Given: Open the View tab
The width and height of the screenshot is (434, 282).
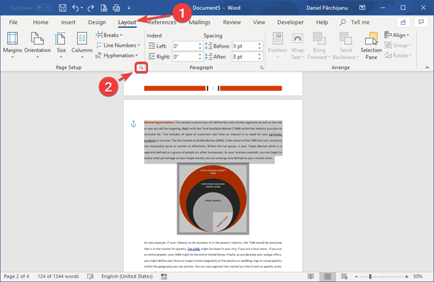Looking at the screenshot, I should 259,22.
